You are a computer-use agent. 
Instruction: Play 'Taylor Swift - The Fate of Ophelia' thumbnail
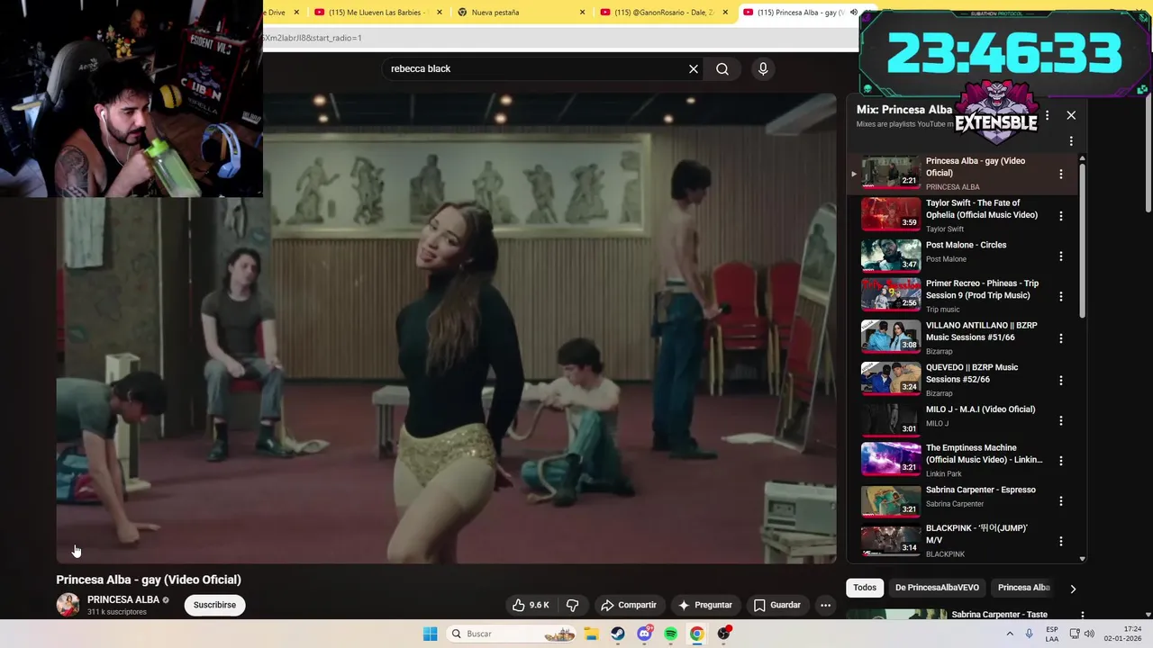tap(891, 213)
